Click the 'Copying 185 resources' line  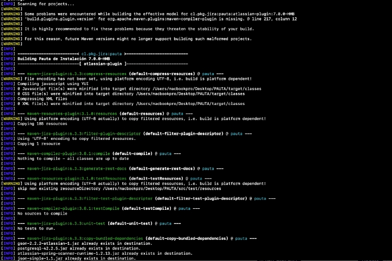(42, 124)
